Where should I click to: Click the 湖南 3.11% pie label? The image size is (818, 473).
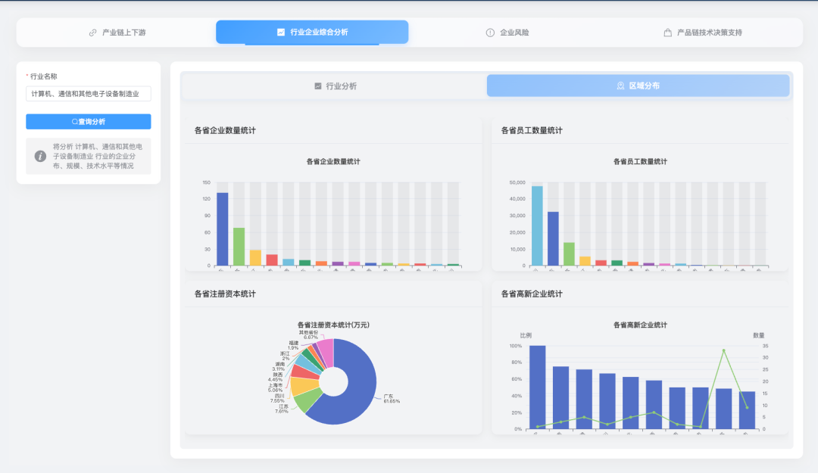pyautogui.click(x=279, y=366)
